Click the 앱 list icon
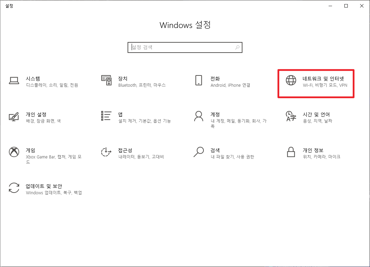This screenshot has width=370, height=267. tap(106, 116)
